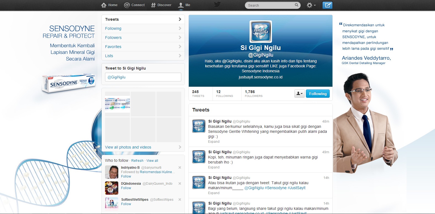The width and height of the screenshot is (435, 214).
Task: Select Followers in the sidebar list
Action: [143, 38]
